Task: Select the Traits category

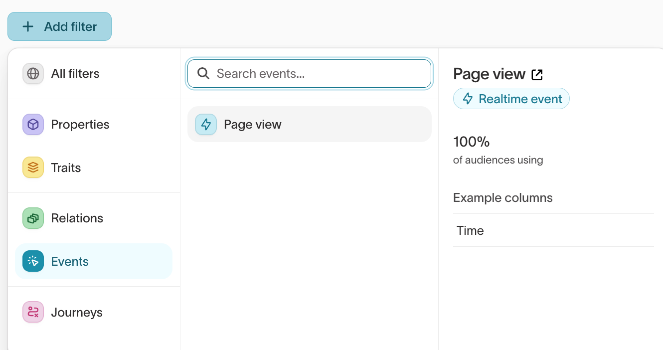Action: coord(65,168)
